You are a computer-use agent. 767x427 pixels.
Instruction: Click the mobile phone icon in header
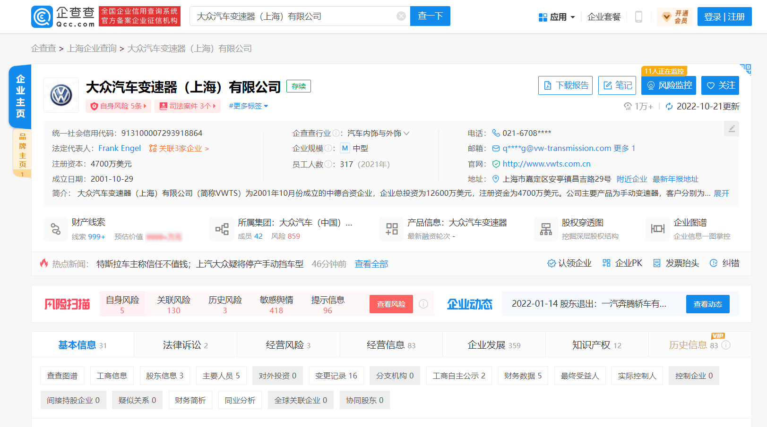pyautogui.click(x=638, y=17)
